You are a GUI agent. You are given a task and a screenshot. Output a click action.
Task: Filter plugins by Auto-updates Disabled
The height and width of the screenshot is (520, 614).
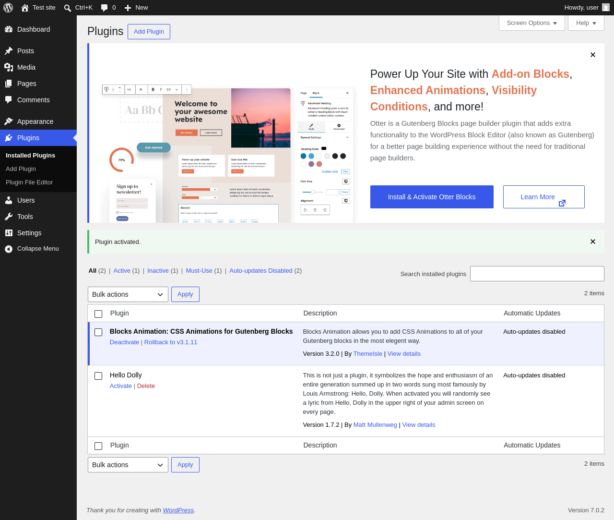[261, 271]
